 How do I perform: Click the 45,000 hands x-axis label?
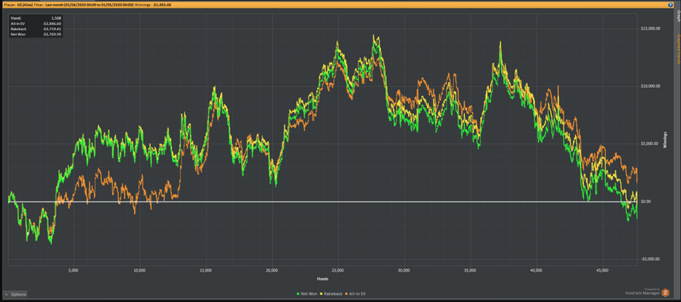(x=603, y=270)
